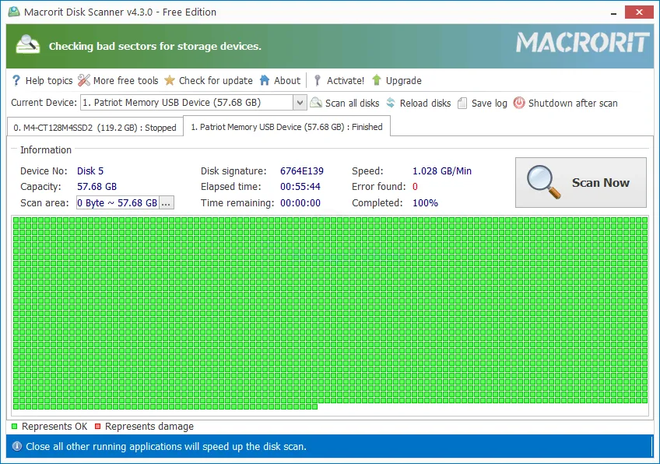Screen dimensions: 660x464
Task: Switch to M4-CT128M4SSD2 Stopped tab
Action: [95, 128]
